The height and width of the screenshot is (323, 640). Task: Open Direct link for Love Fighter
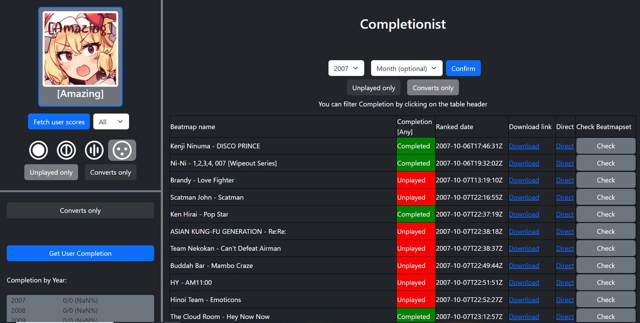point(565,180)
